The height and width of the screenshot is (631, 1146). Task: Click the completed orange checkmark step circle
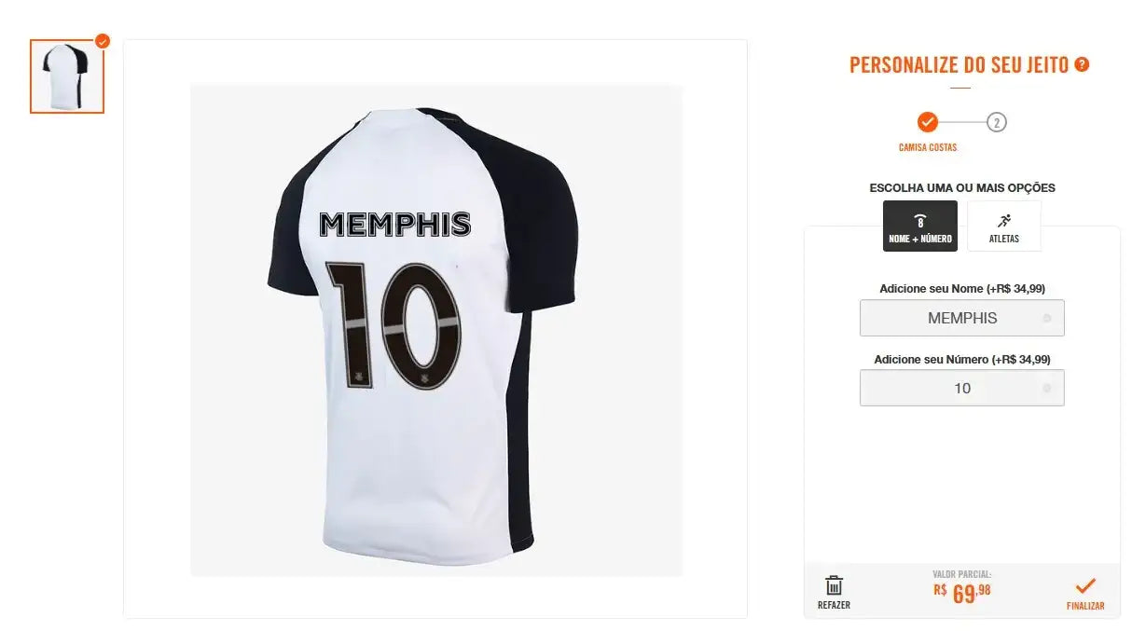[927, 122]
